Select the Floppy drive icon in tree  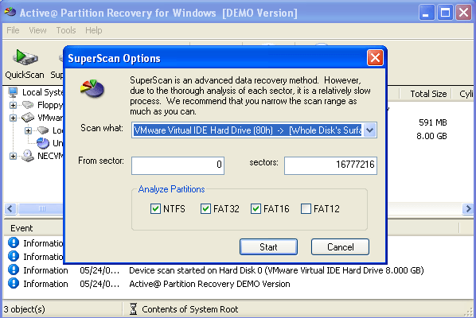[28, 105]
